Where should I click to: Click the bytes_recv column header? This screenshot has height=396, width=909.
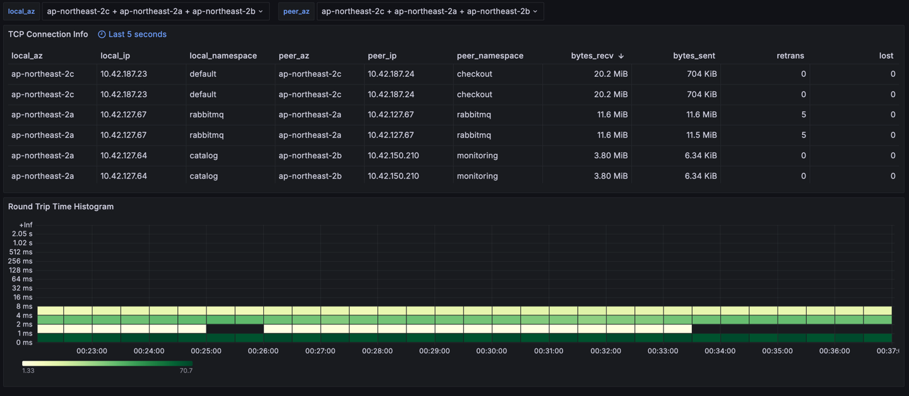pyautogui.click(x=592, y=55)
